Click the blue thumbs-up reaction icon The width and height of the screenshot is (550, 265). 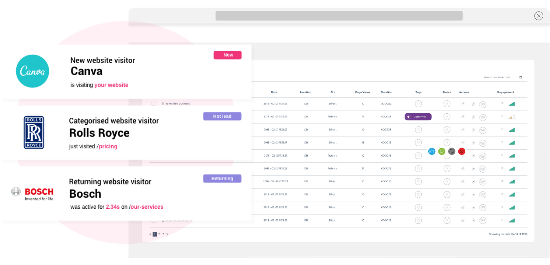click(432, 151)
